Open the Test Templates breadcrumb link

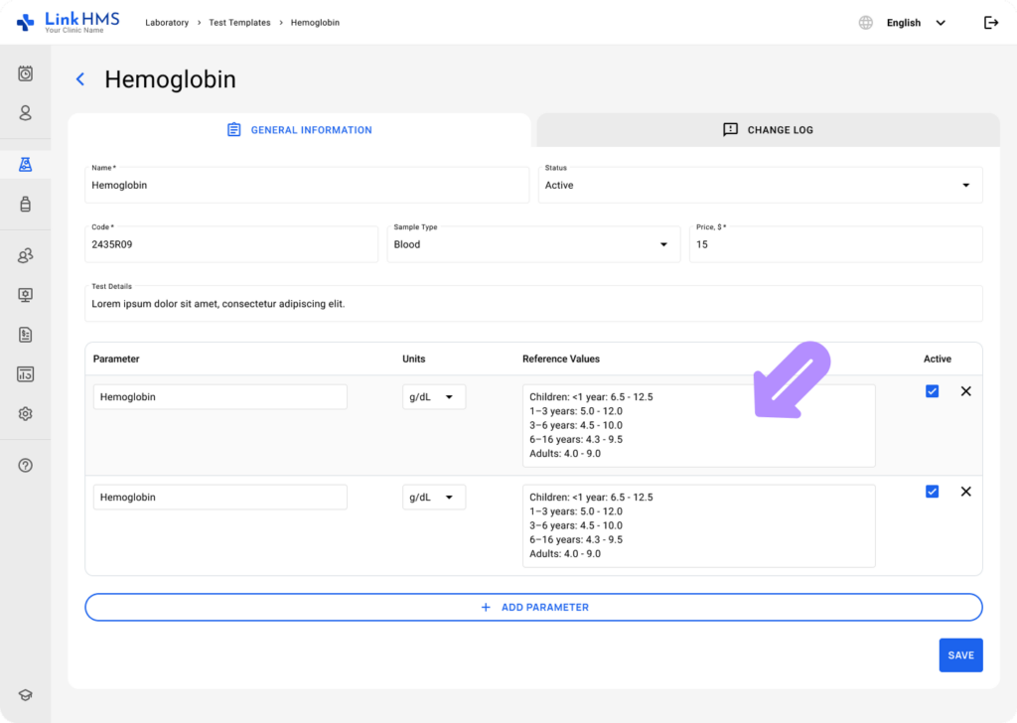coord(239,22)
